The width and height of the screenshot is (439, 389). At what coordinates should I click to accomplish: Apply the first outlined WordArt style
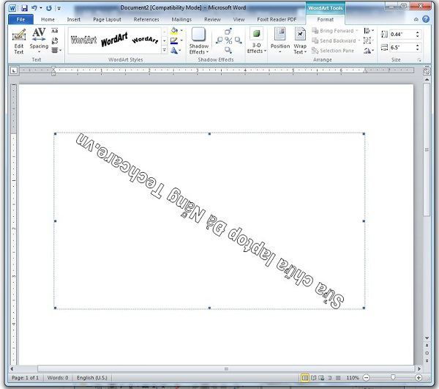[83, 40]
